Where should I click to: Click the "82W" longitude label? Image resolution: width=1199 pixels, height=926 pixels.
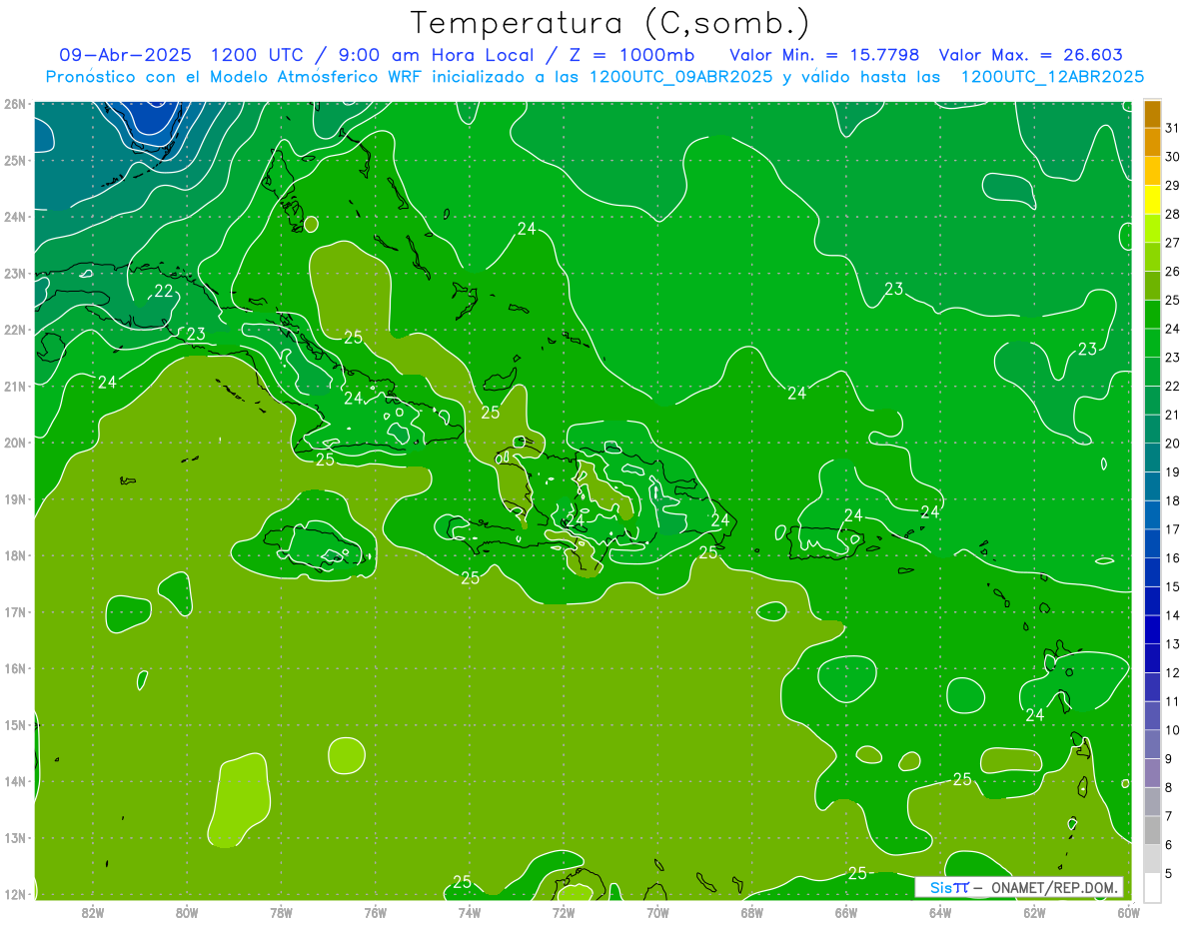point(93,912)
